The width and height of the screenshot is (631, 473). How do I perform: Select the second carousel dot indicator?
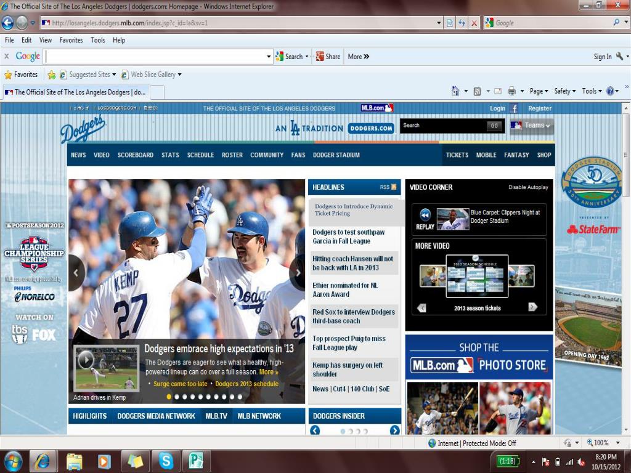coord(177,397)
